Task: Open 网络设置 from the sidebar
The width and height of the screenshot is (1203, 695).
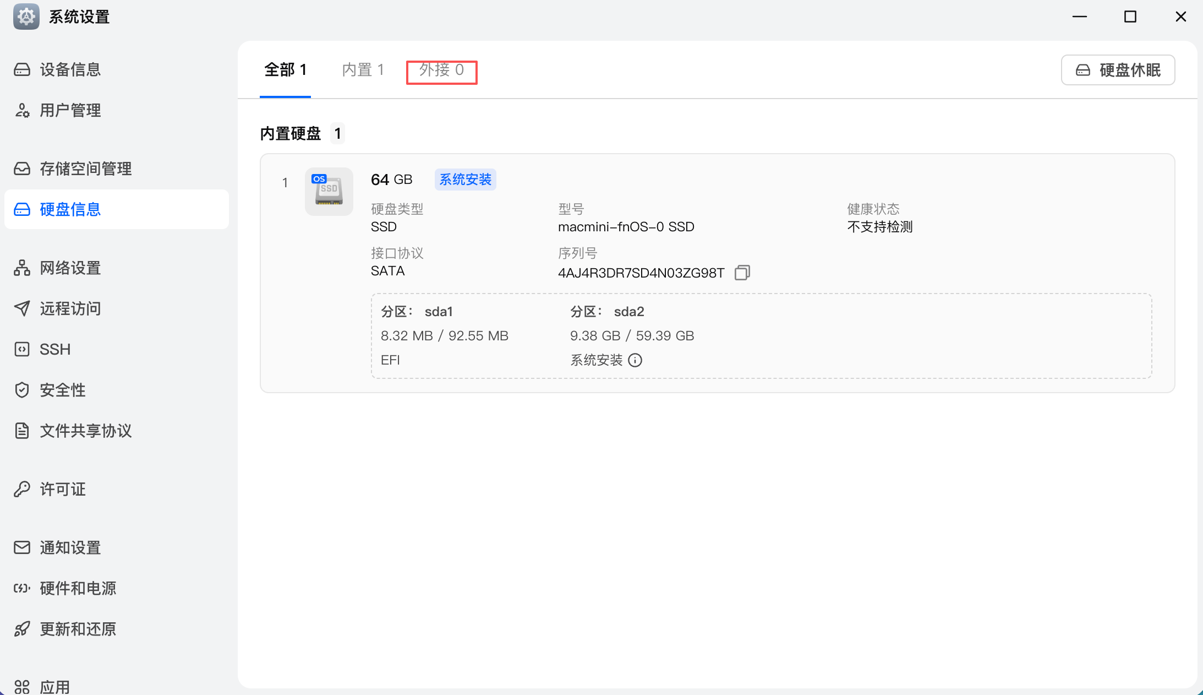Action: click(70, 268)
